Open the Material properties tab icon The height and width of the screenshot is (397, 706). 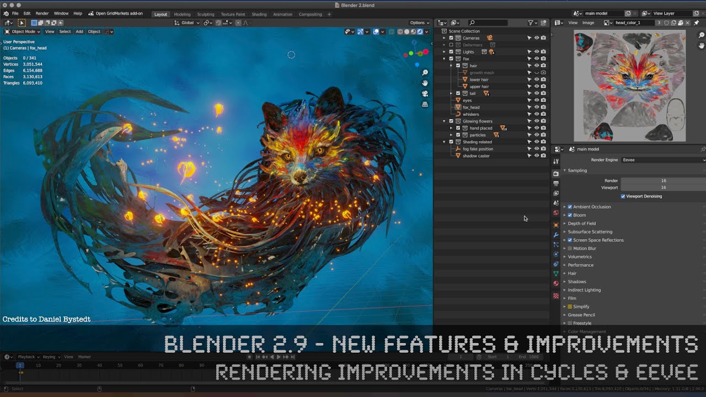556,284
